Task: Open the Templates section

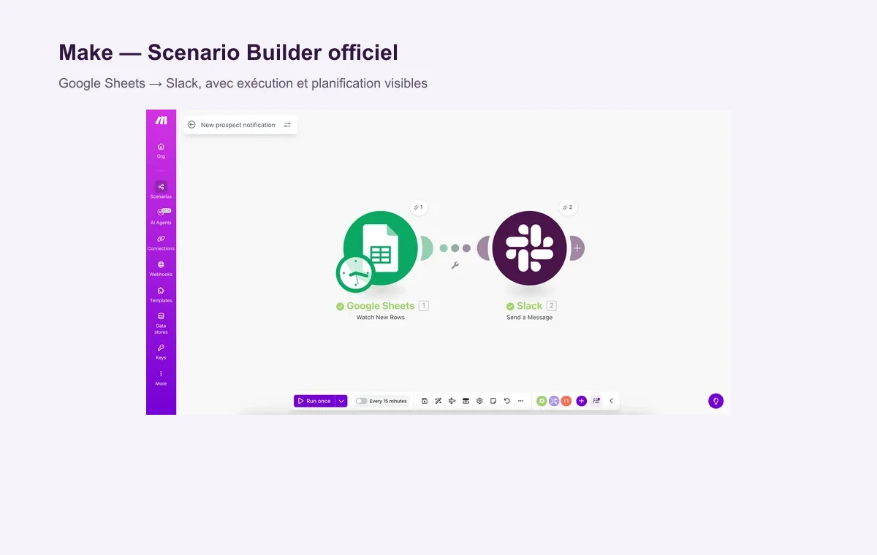Action: click(x=161, y=294)
